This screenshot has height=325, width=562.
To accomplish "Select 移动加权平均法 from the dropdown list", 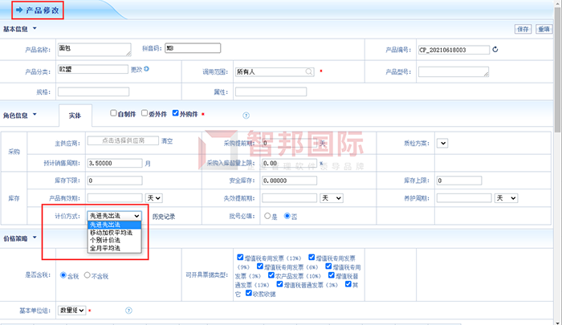I will tap(111, 233).
